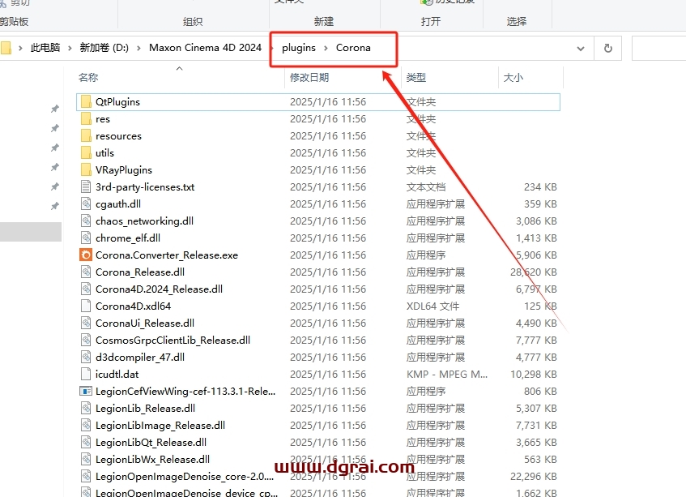Screen dimensions: 686x497
Task: Click the QtPlugins folder icon
Action: (x=86, y=102)
